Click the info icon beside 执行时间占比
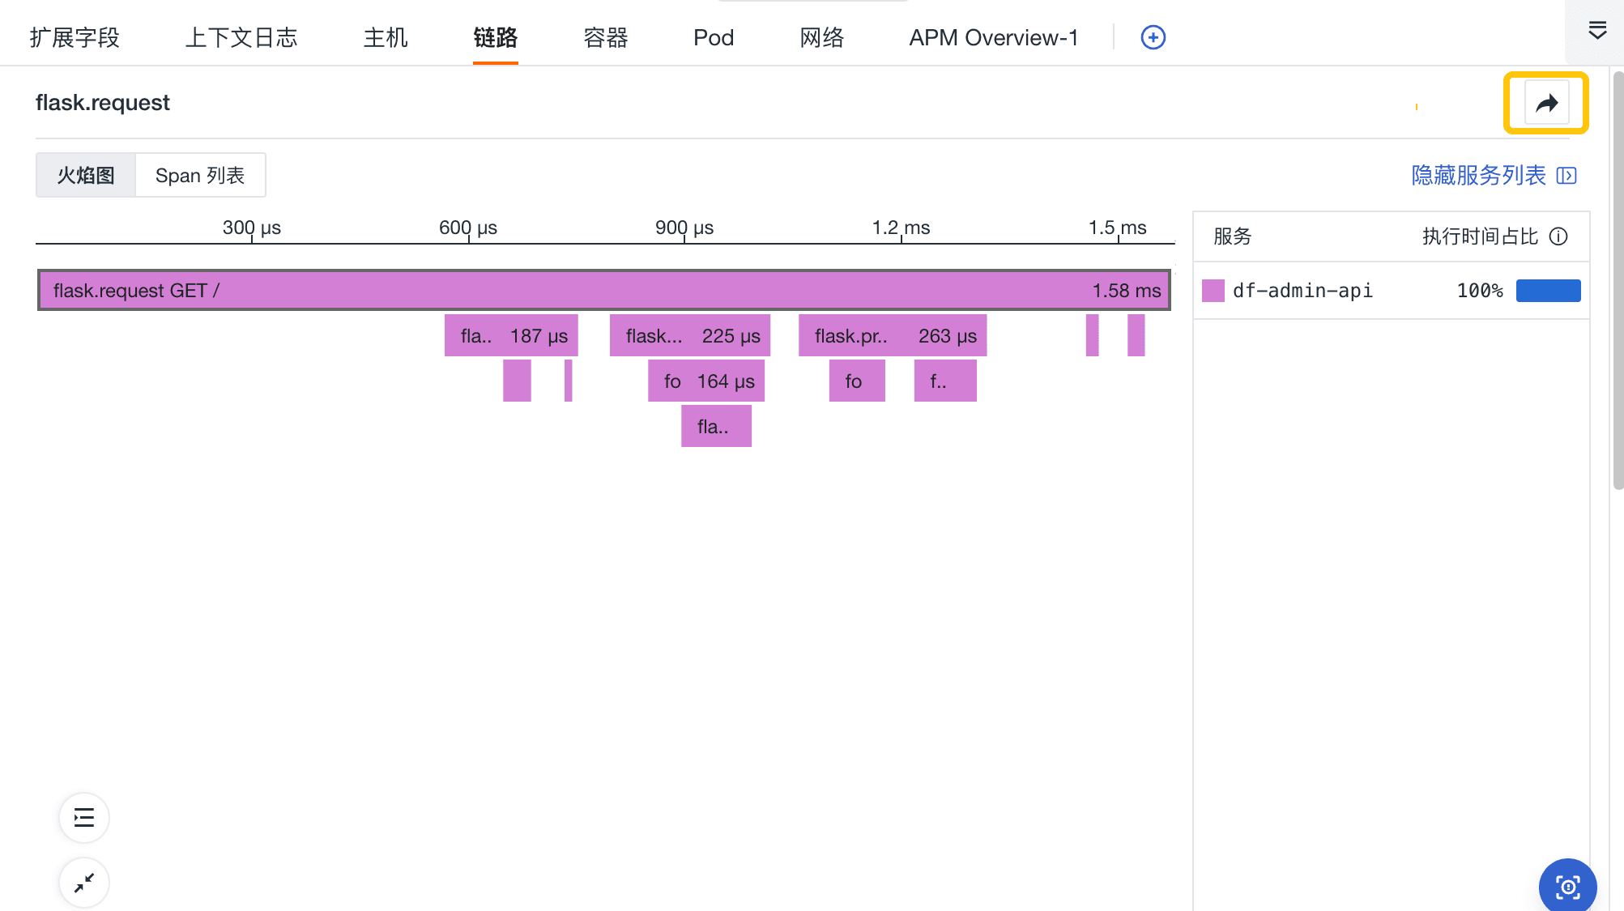This screenshot has height=911, width=1624. pos(1558,236)
